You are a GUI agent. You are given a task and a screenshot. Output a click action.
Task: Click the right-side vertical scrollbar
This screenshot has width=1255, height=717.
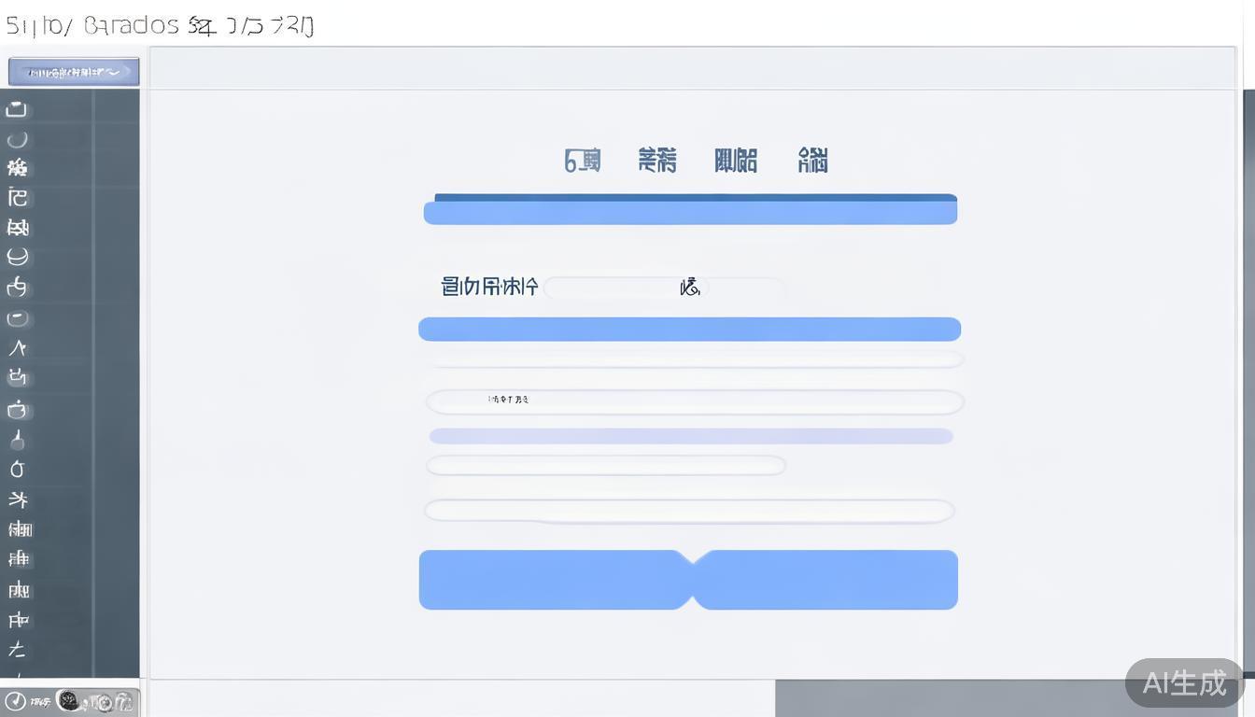(1248, 373)
